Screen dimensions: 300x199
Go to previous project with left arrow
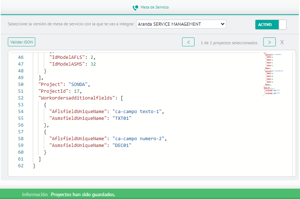(x=188, y=42)
